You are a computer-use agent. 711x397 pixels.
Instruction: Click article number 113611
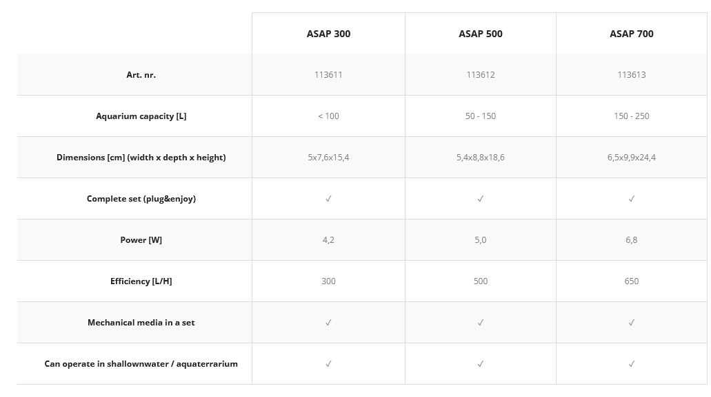[328, 75]
